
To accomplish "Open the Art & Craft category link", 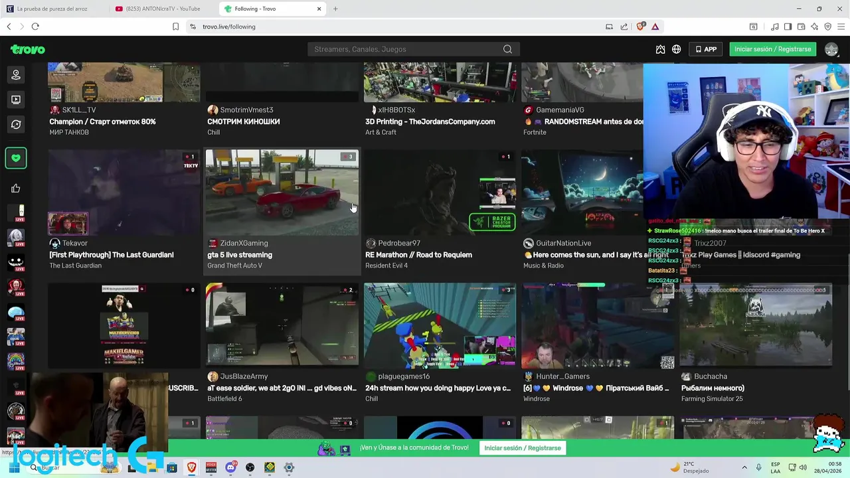I will 381,132.
